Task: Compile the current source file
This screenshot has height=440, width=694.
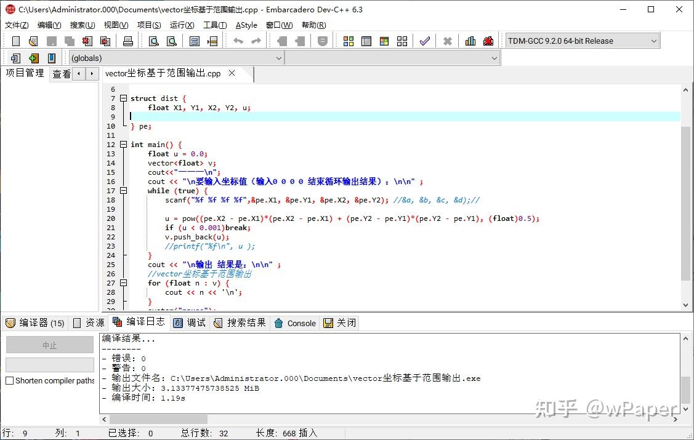Action: click(x=348, y=40)
